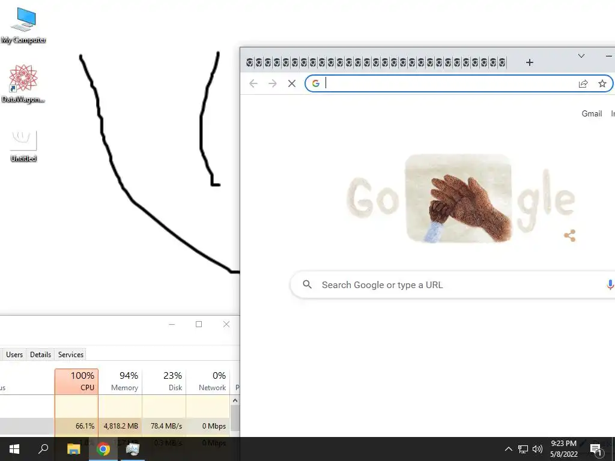Sort by the Network column in Task Manager

click(x=208, y=381)
